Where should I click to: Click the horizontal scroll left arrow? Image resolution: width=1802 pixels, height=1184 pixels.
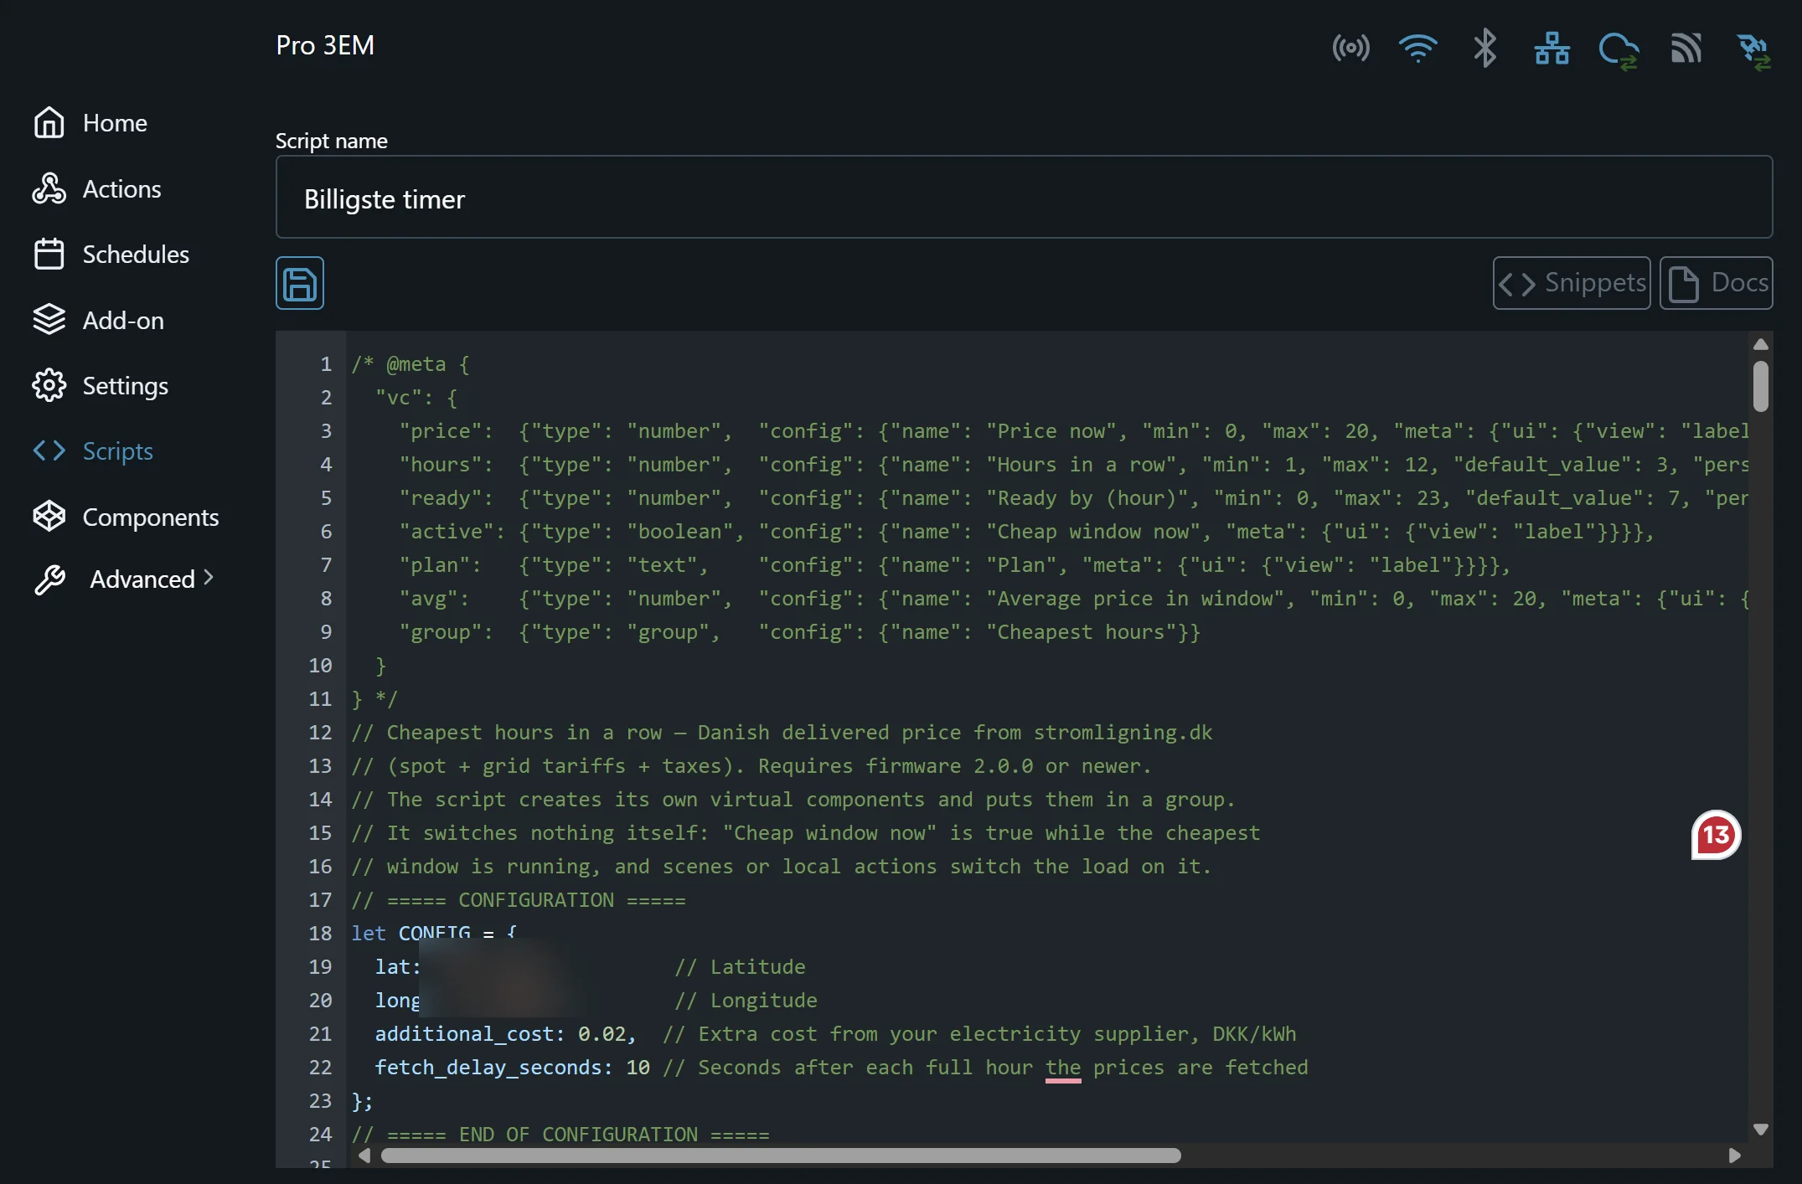(x=364, y=1156)
